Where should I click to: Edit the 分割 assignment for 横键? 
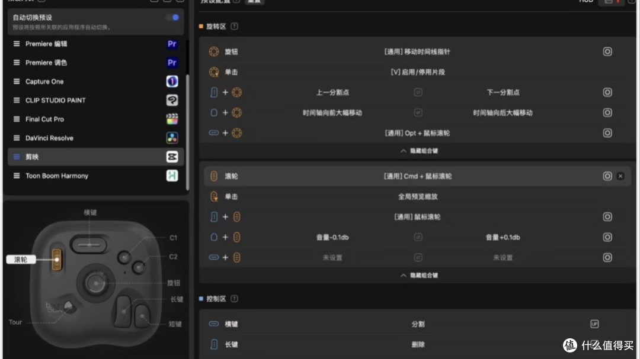(x=418, y=324)
